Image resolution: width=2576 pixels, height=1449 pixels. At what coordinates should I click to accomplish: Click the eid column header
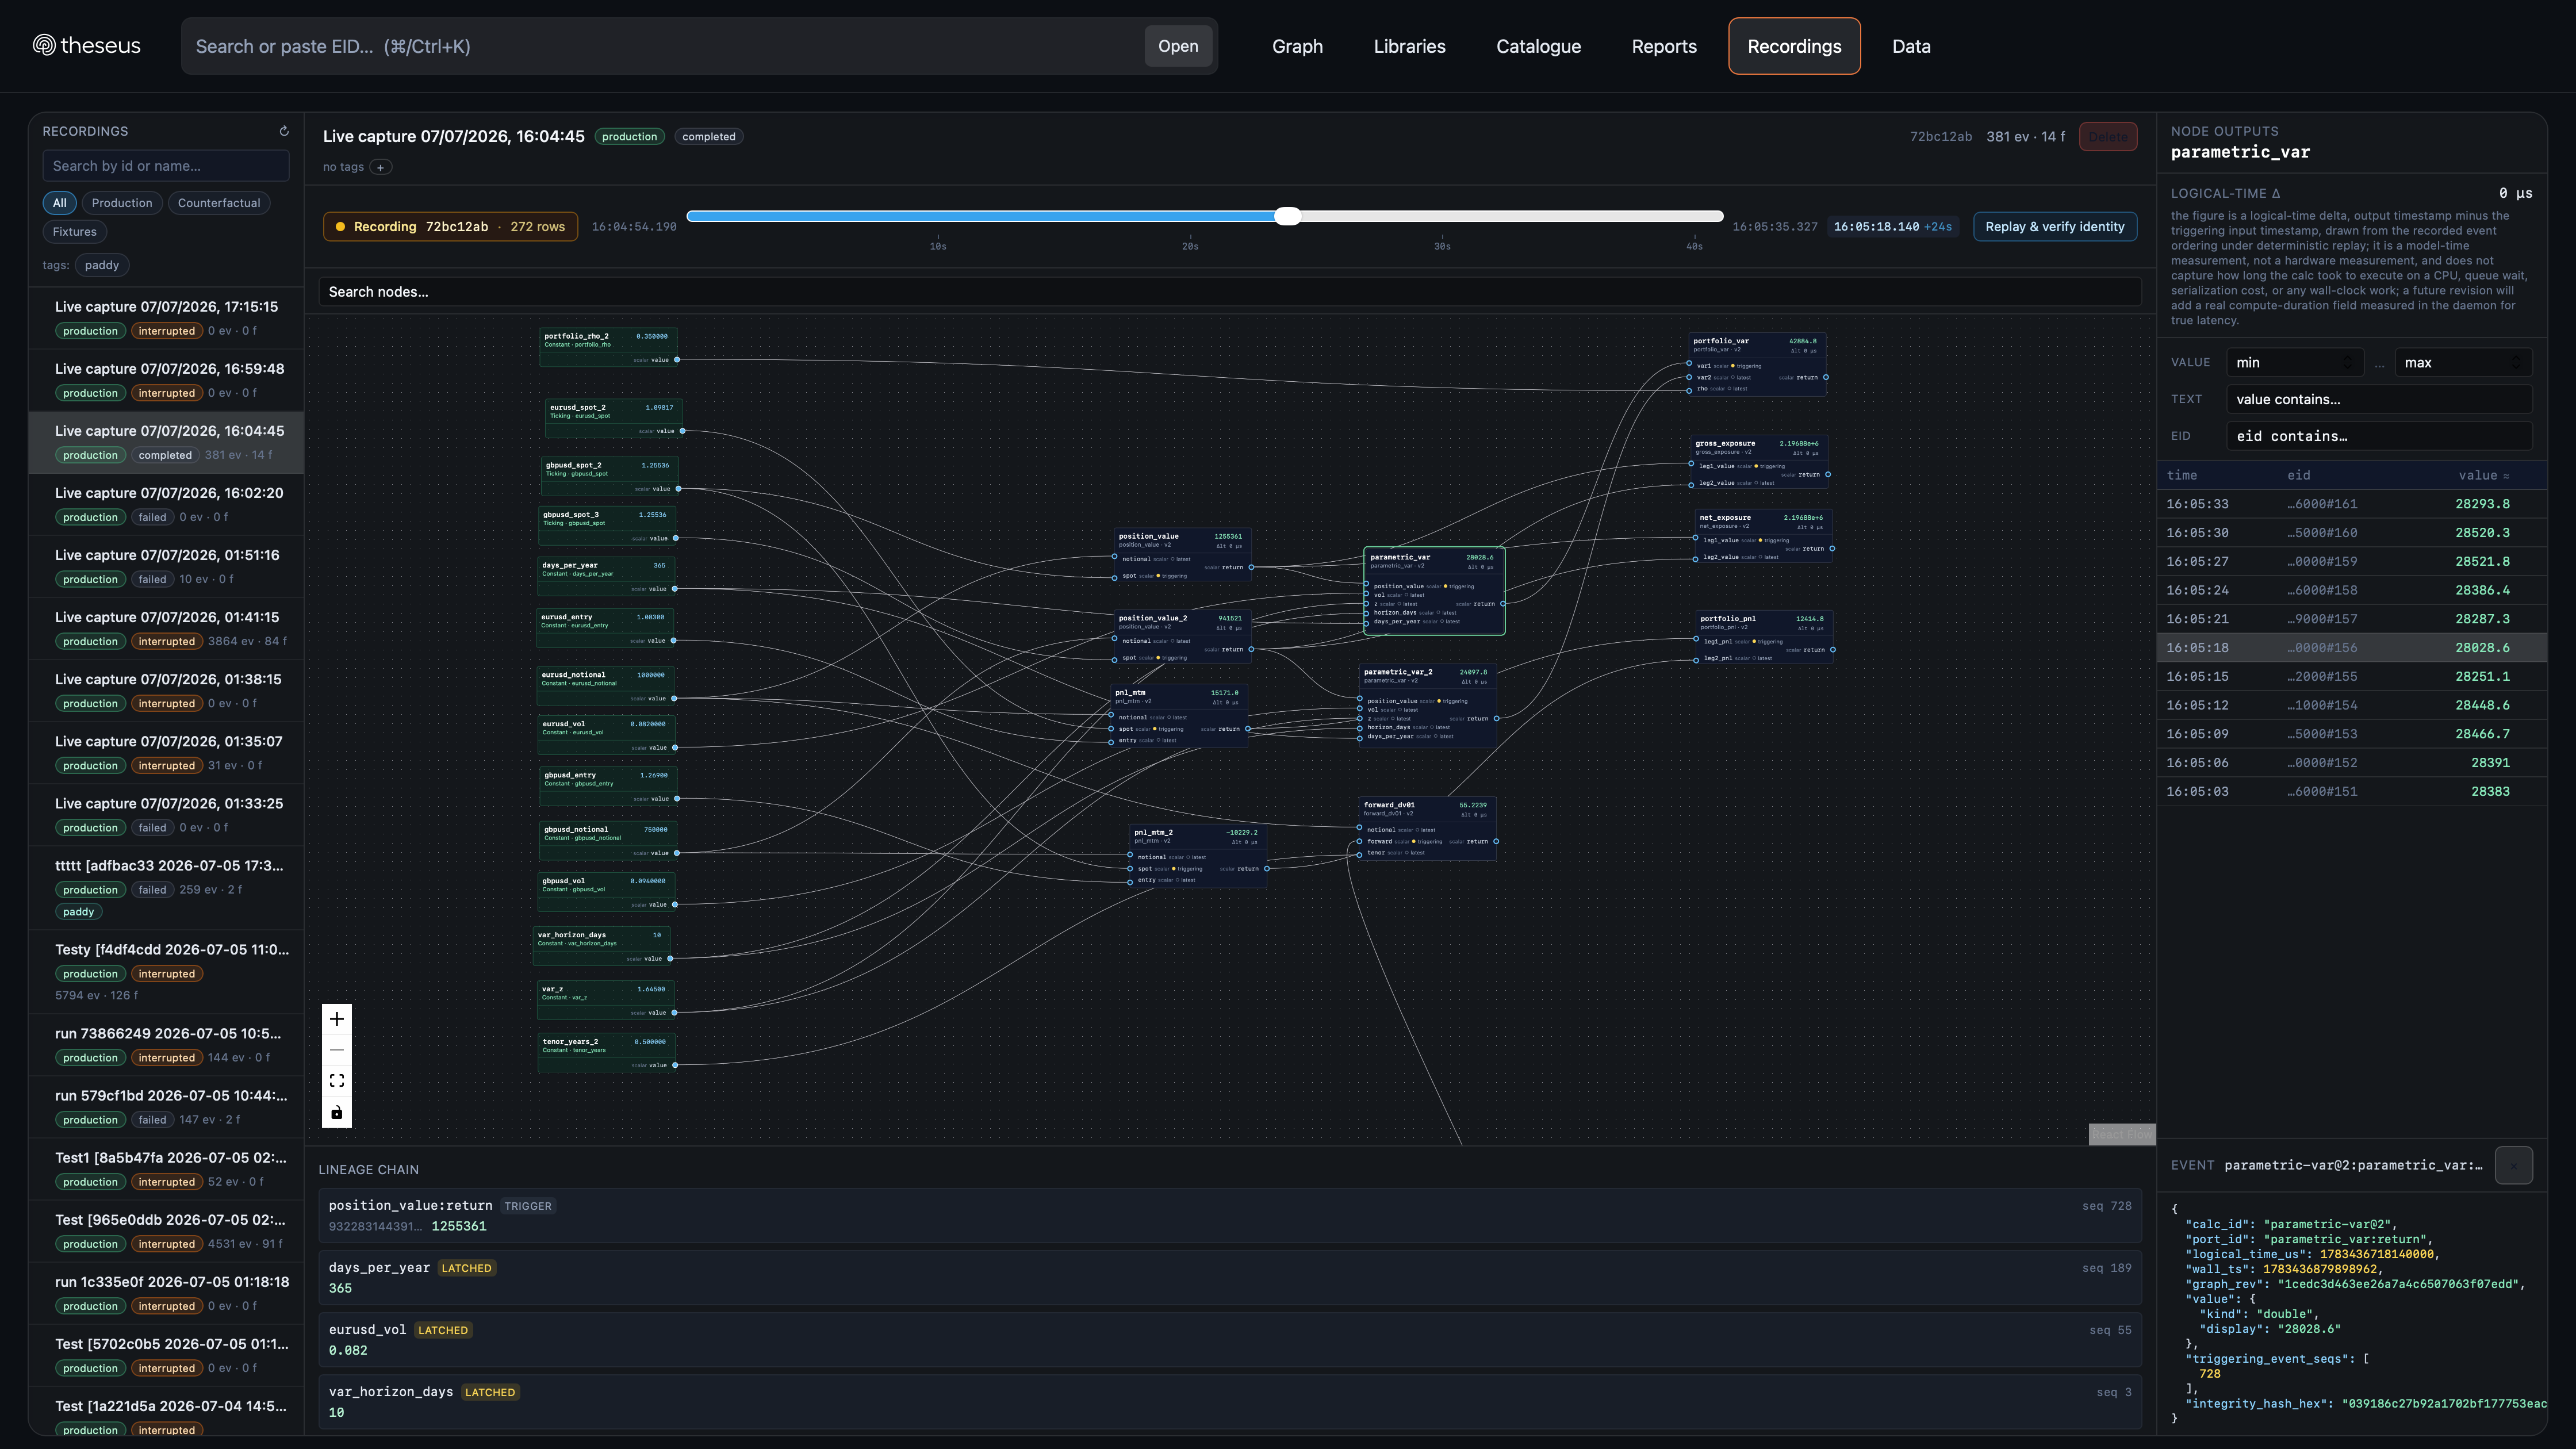pyautogui.click(x=2298, y=475)
